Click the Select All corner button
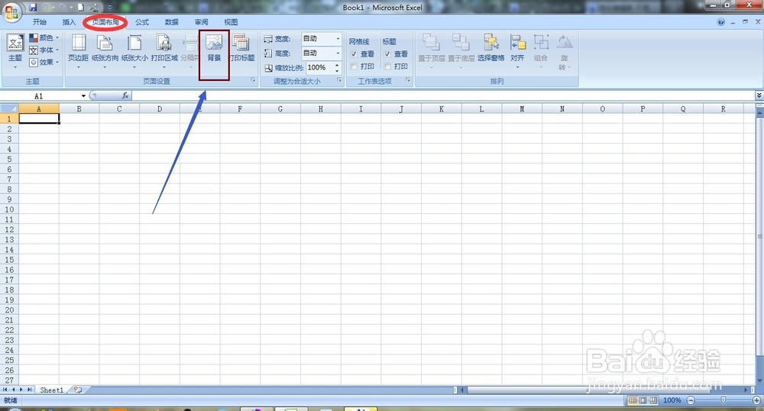Screen dimensions: 764x411 click(x=9, y=108)
